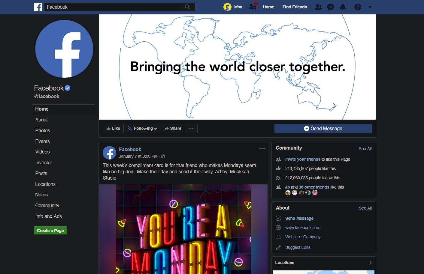
Task: Click Website category link
Action: coord(292,237)
